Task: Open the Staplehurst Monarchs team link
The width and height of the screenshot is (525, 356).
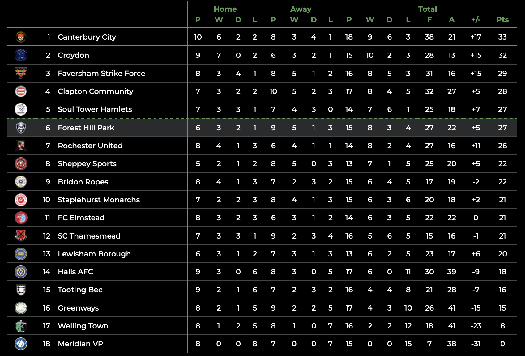Action: point(99,200)
